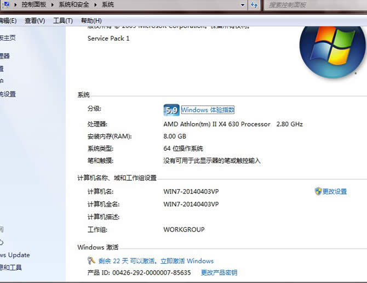This screenshot has height=283, width=367.
Task: Click the 5.9 rating score badge
Action: point(171,110)
